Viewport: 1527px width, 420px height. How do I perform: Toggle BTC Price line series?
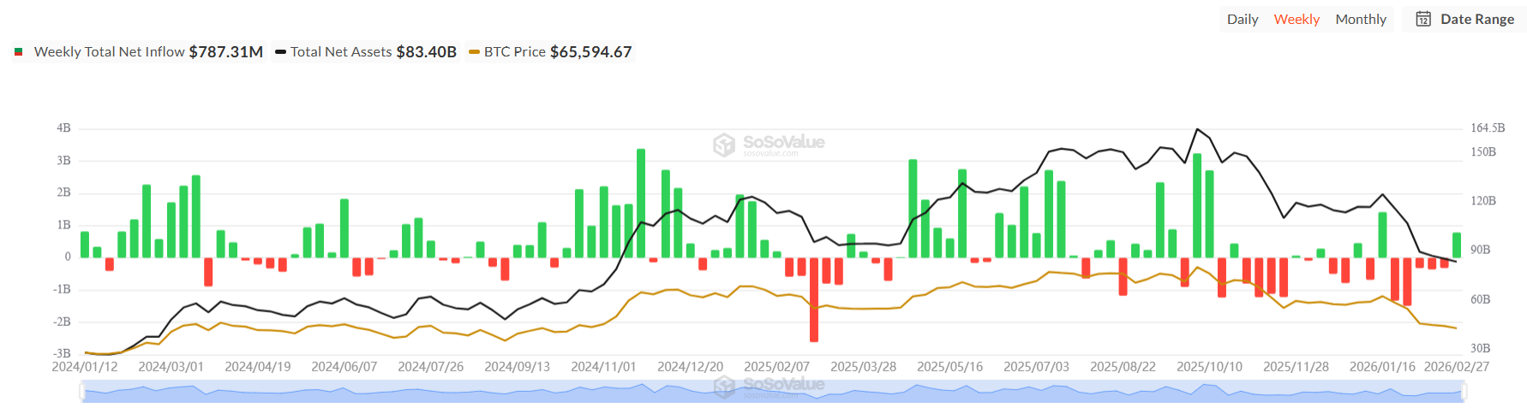pos(550,52)
